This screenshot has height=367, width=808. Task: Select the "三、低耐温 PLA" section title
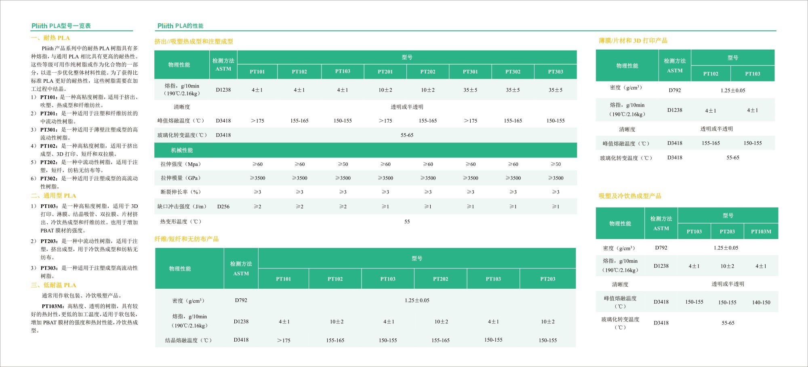(54, 285)
